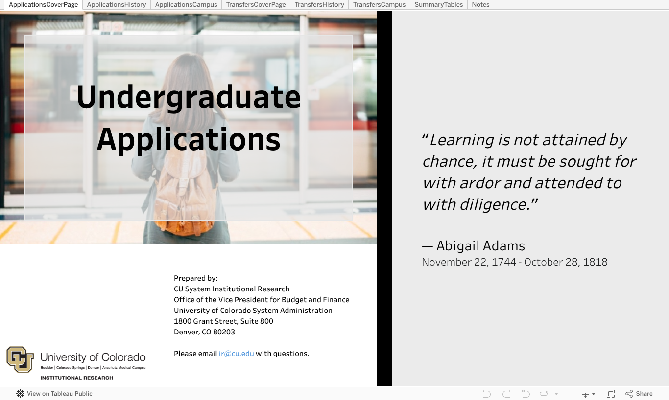Click the Tableau Public logo icon
The image size is (669, 400).
(x=20, y=394)
